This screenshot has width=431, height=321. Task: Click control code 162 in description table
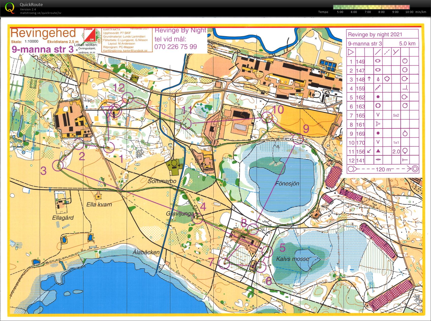(360, 98)
